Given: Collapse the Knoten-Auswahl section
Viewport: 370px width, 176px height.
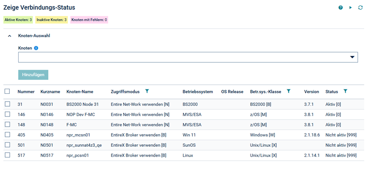Looking at the screenshot, I should click(x=9, y=36).
